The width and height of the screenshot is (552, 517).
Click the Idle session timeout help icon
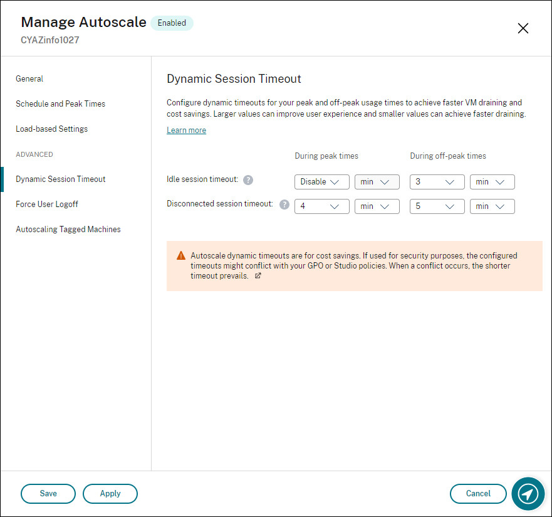click(x=248, y=179)
